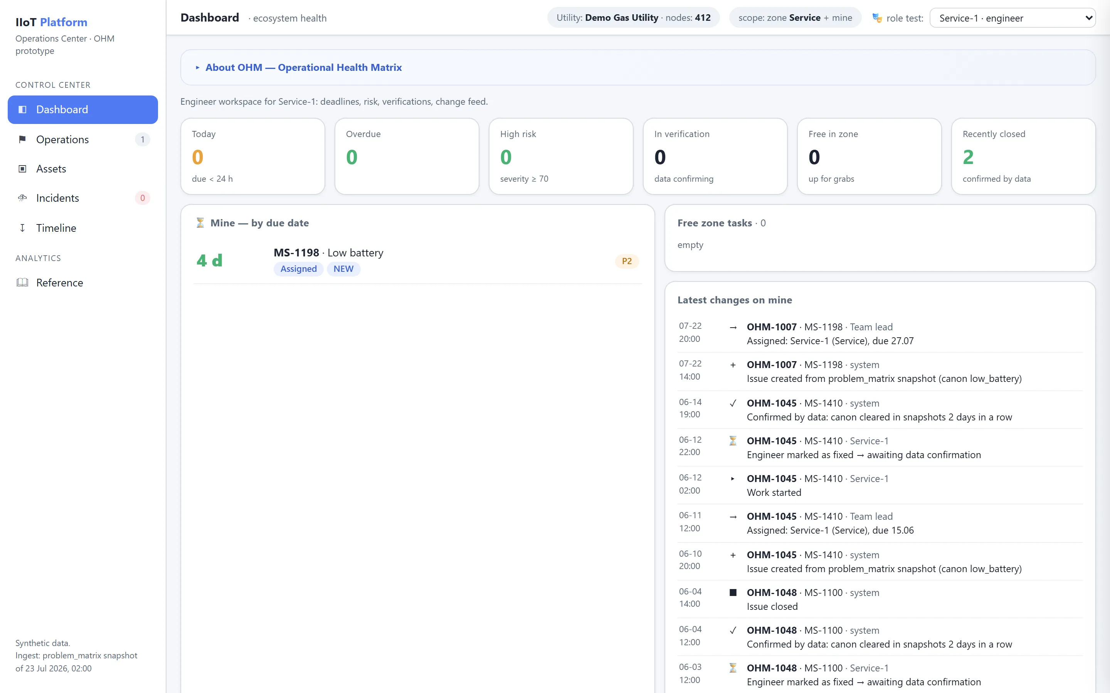Click plus icon of 06-10 20:00 change

click(x=733, y=555)
